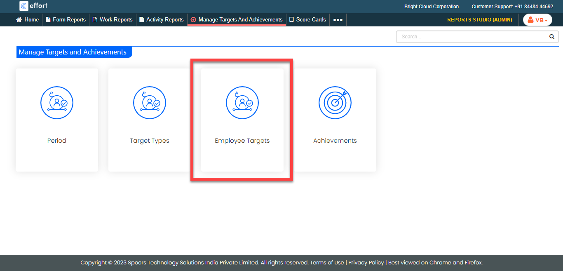
Task: Click the Bright Cloud Corporation name
Action: click(432, 7)
